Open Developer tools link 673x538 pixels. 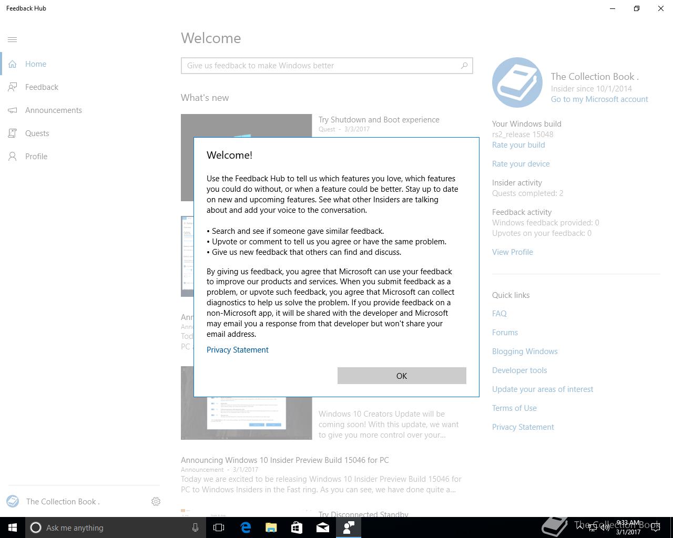coord(519,370)
